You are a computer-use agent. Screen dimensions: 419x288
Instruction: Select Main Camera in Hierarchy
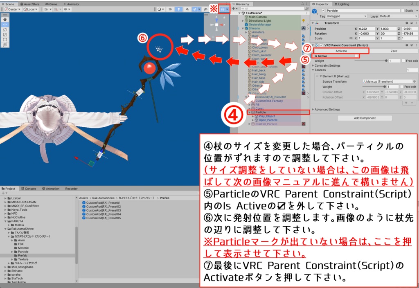pos(257,17)
